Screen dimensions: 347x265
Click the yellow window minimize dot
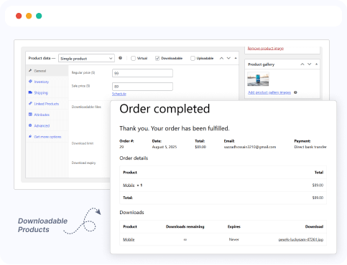[x=29, y=16]
